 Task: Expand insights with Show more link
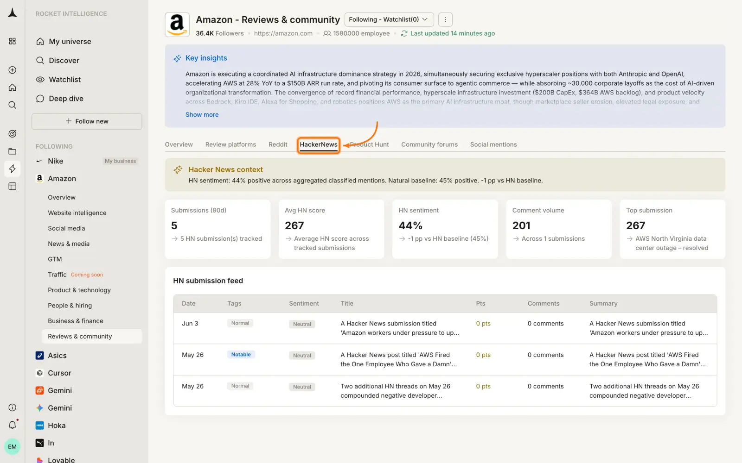202,115
